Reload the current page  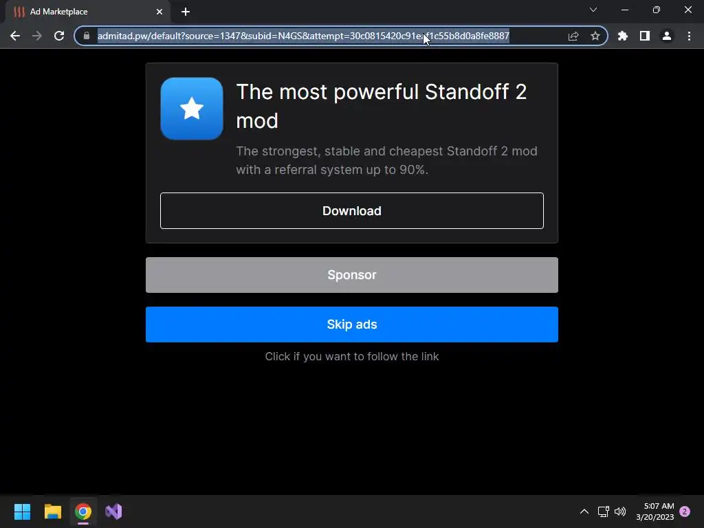tap(59, 36)
